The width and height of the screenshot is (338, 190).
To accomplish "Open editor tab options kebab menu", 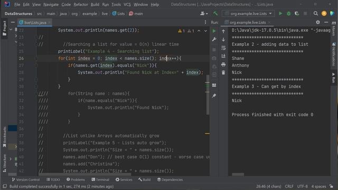I will coord(205,22).
